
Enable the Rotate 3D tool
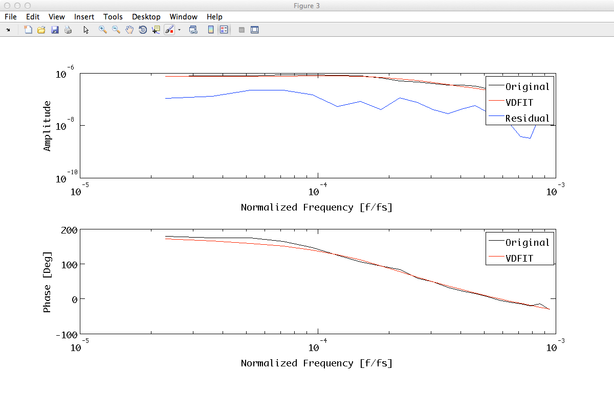coord(143,30)
